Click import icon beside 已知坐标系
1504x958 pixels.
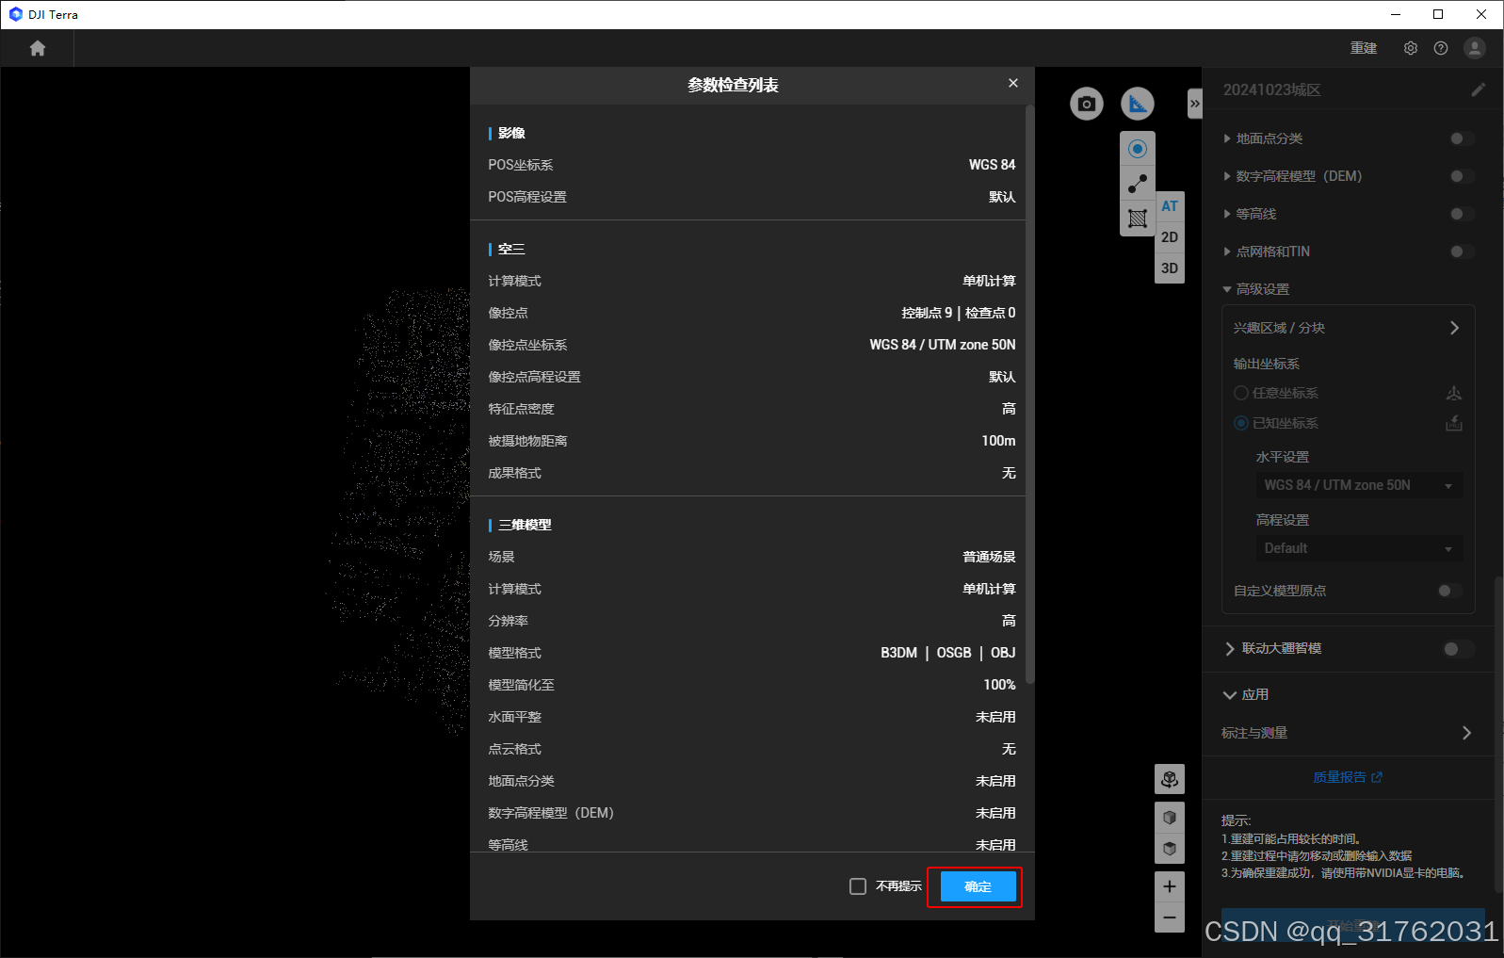click(1454, 423)
